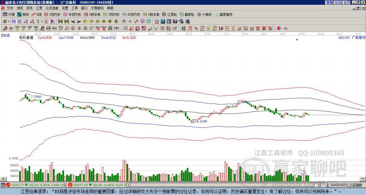This screenshot has height=195, width=366.
Task: Jump to first bar with green skip-left icon
Action: 60,22
